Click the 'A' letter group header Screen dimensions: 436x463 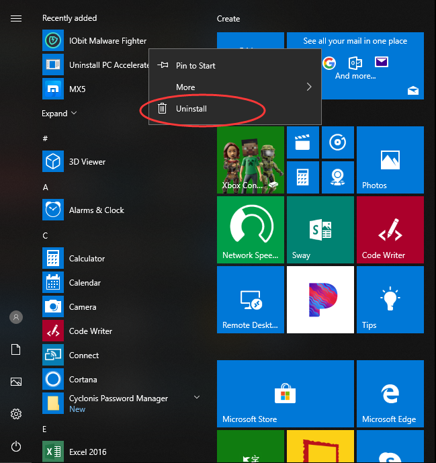coord(45,187)
